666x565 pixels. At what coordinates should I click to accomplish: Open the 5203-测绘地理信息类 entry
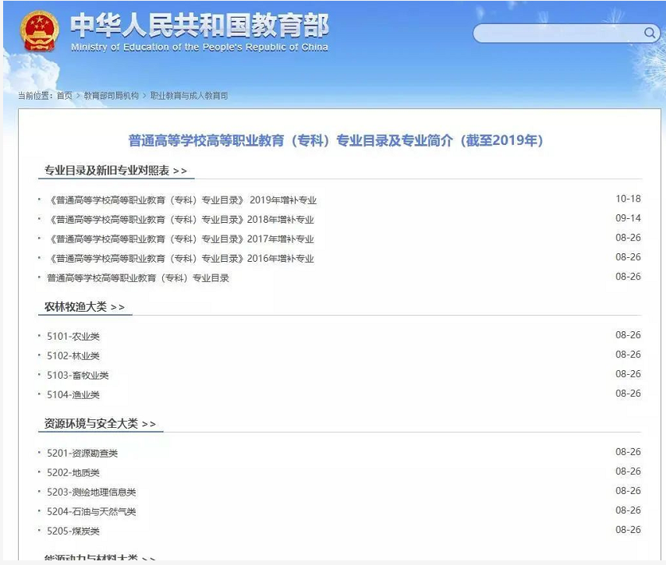91,493
